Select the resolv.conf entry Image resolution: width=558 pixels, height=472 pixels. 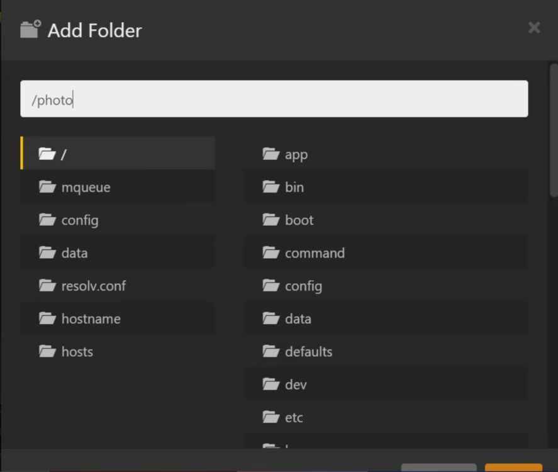click(118, 285)
